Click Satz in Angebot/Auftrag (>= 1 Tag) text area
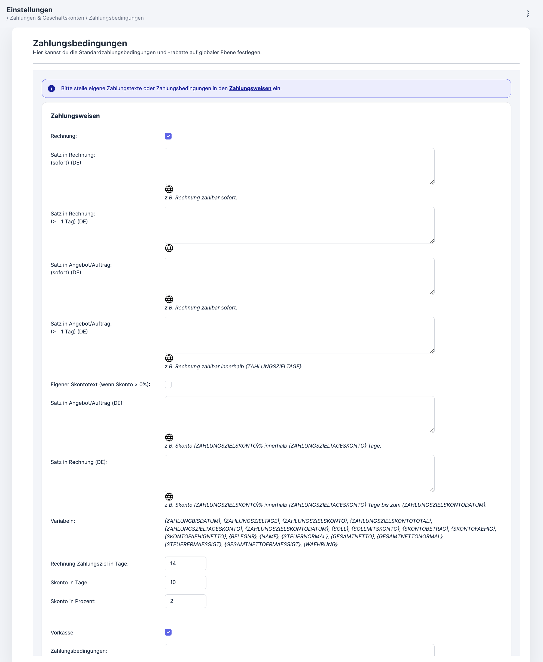This screenshot has height=662, width=543. [x=299, y=335]
